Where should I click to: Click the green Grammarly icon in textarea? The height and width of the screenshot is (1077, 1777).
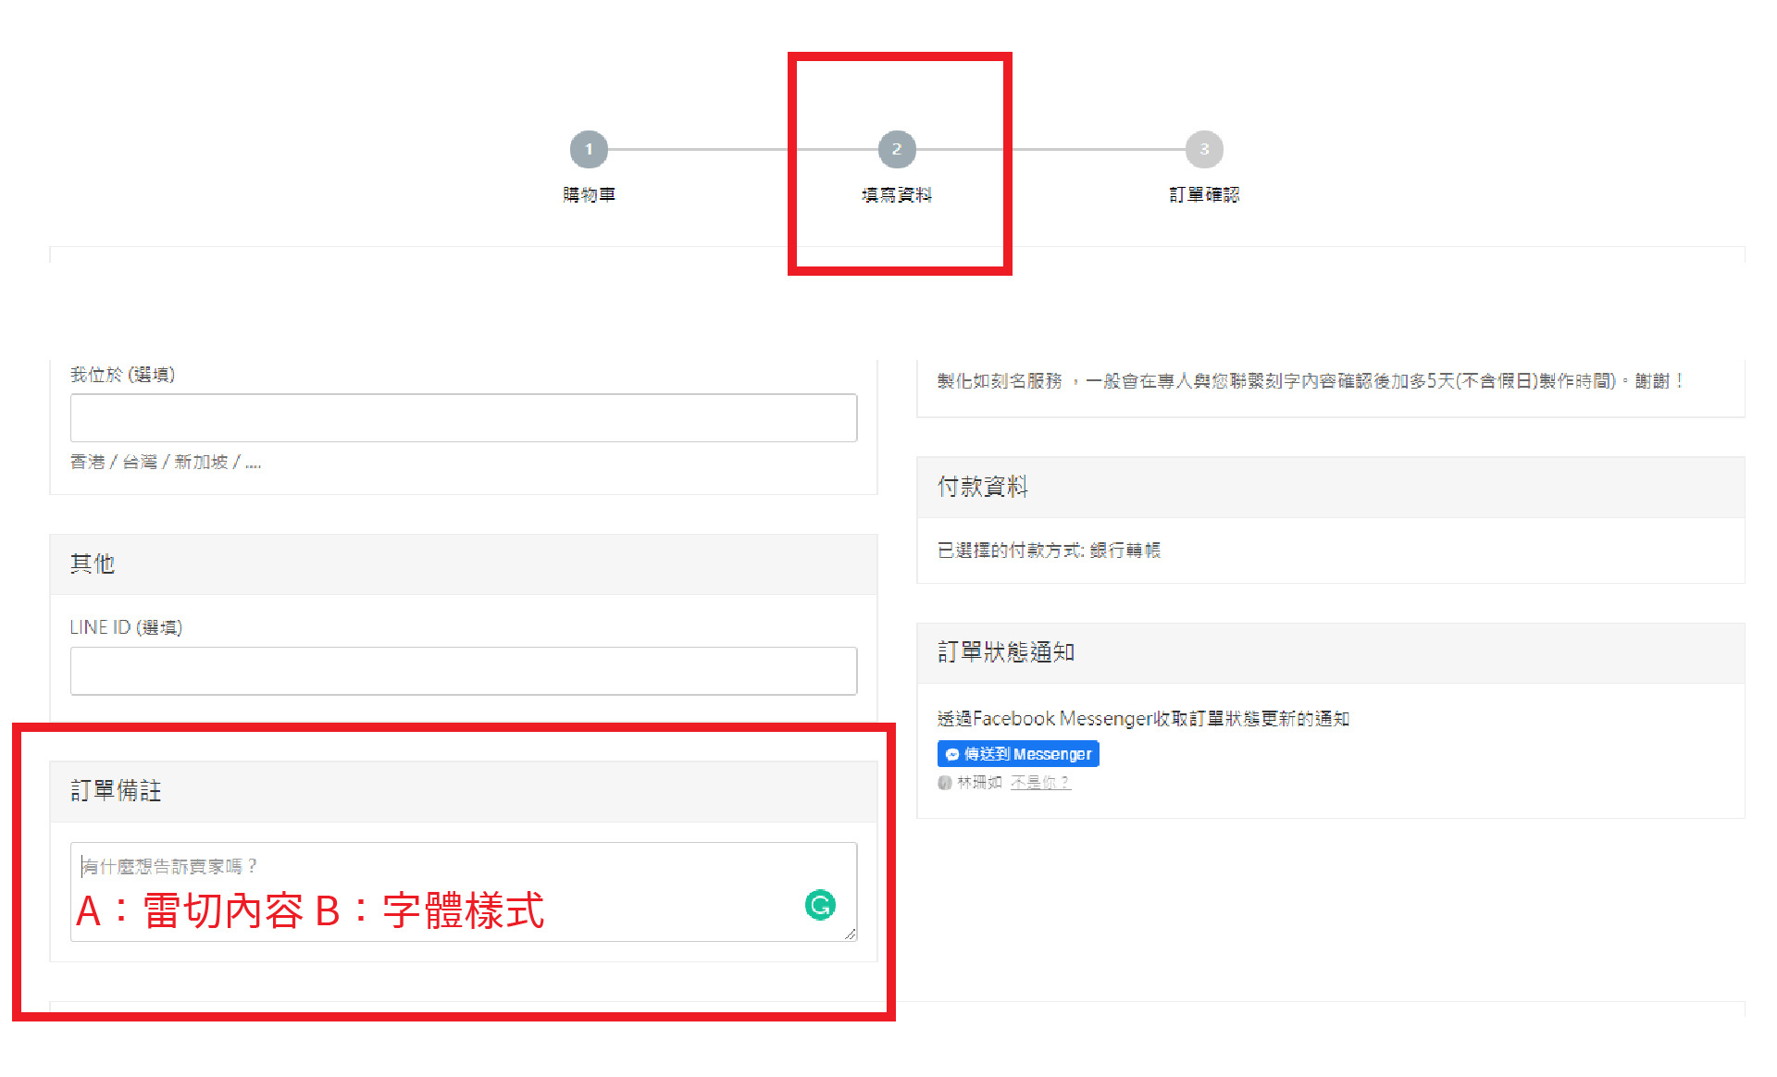(x=820, y=904)
